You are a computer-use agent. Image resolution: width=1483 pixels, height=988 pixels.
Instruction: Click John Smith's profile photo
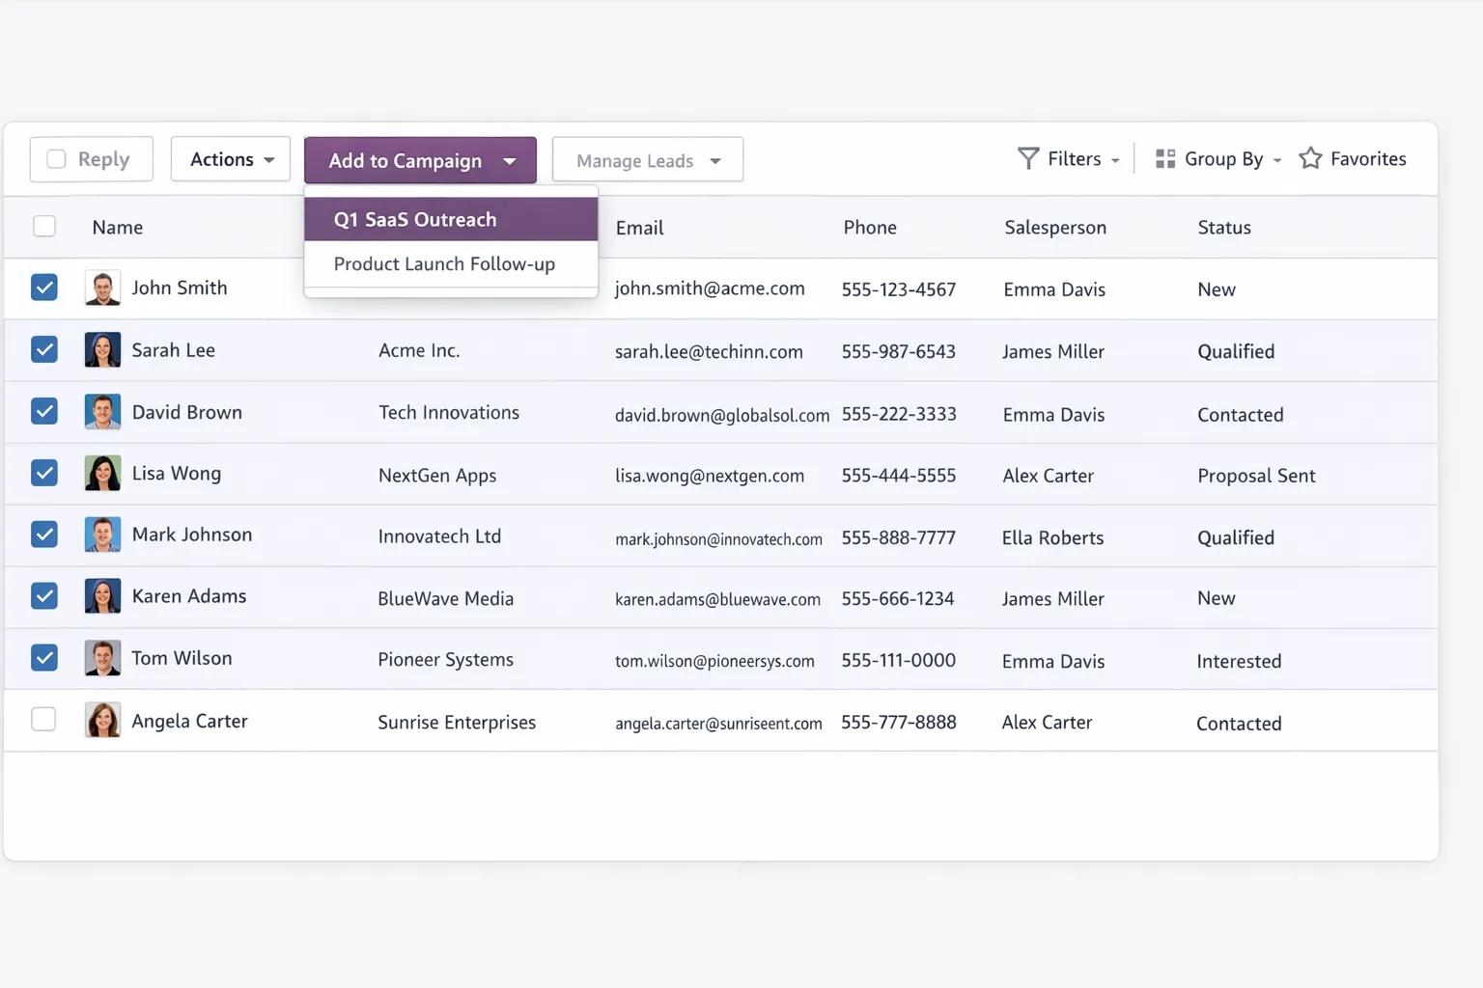(x=102, y=287)
